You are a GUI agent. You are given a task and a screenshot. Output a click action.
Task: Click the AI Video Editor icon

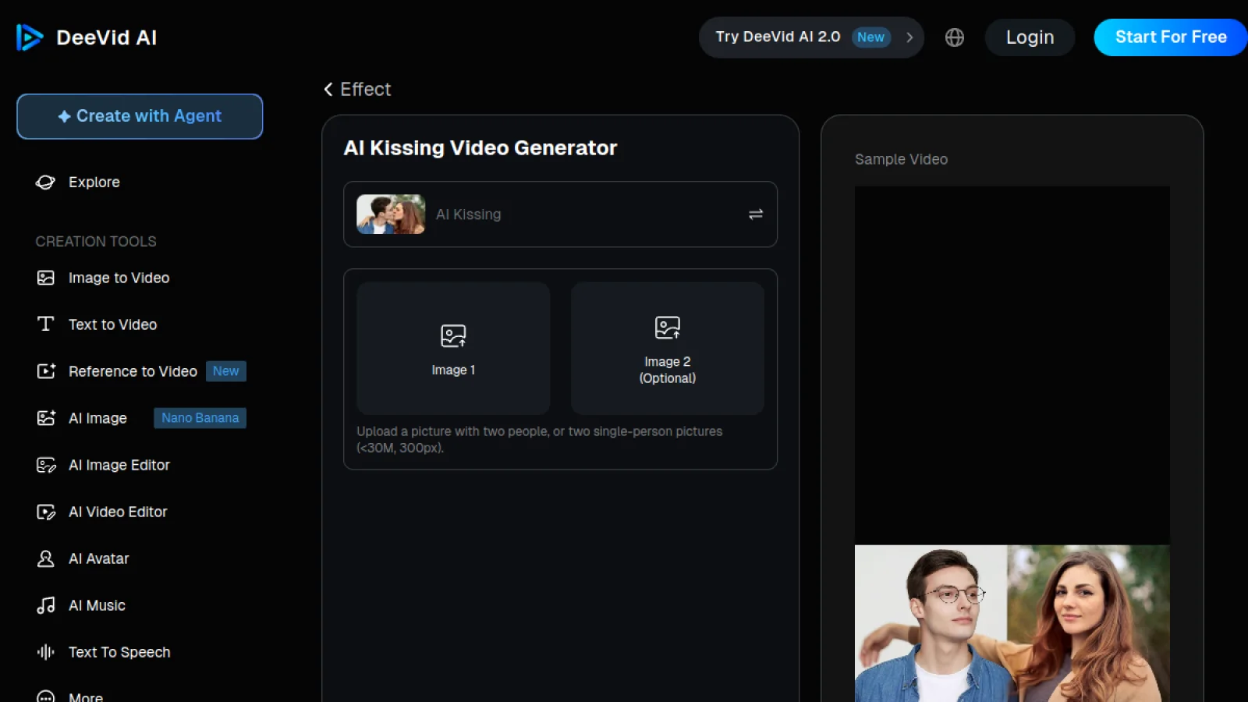(x=46, y=512)
